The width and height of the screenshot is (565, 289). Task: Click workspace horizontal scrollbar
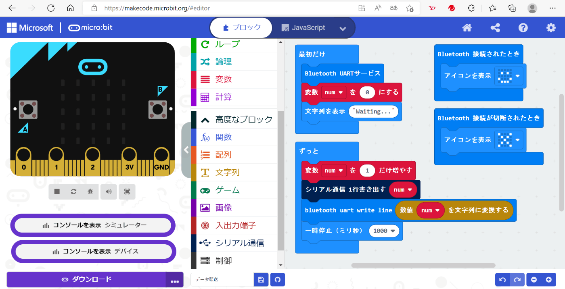(423, 266)
